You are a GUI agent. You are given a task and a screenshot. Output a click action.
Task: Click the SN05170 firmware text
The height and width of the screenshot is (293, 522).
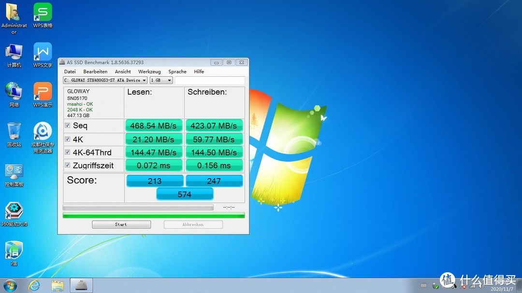tap(77, 98)
